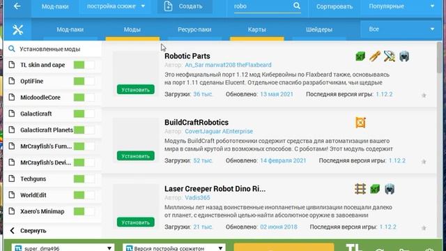This screenshot has width=446, height=251.
Task: Open the BuildCraftRobotics title
Action: coord(197,123)
